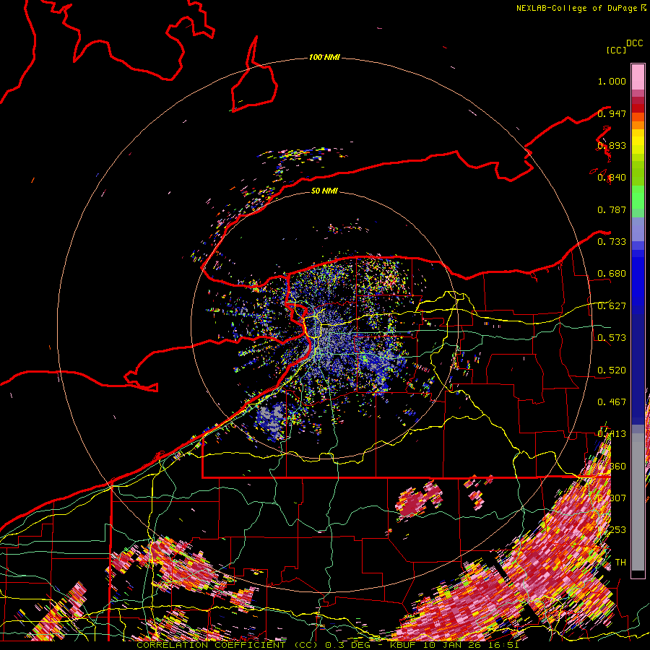Screen dimensions: 650x650
Task: Click the 50 NMI range ring label
Action: (324, 191)
